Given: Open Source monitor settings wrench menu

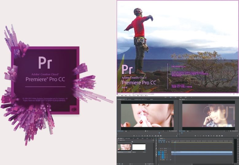Looking at the screenshot, I should click(170, 131).
